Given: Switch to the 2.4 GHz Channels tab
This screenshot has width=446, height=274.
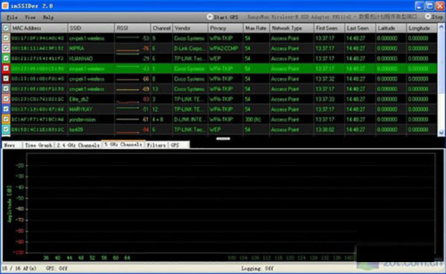Looking at the screenshot, I should point(78,145).
